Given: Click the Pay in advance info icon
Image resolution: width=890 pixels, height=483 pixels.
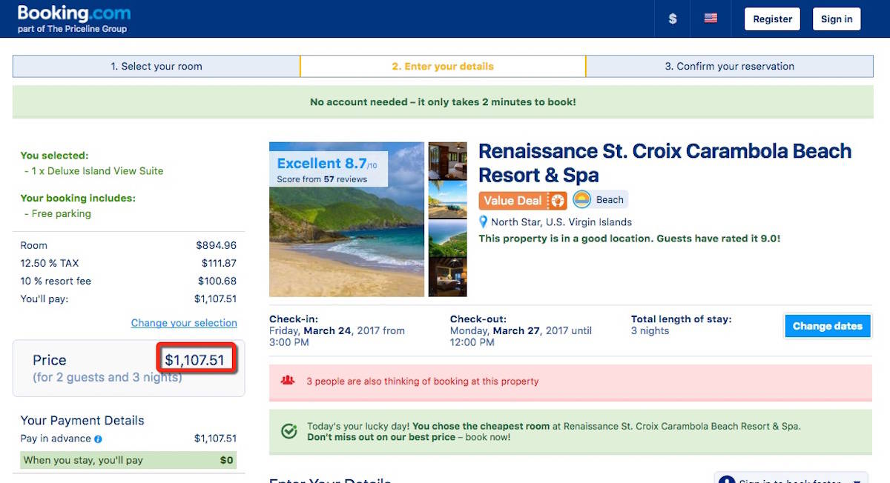Looking at the screenshot, I should pyautogui.click(x=98, y=439).
